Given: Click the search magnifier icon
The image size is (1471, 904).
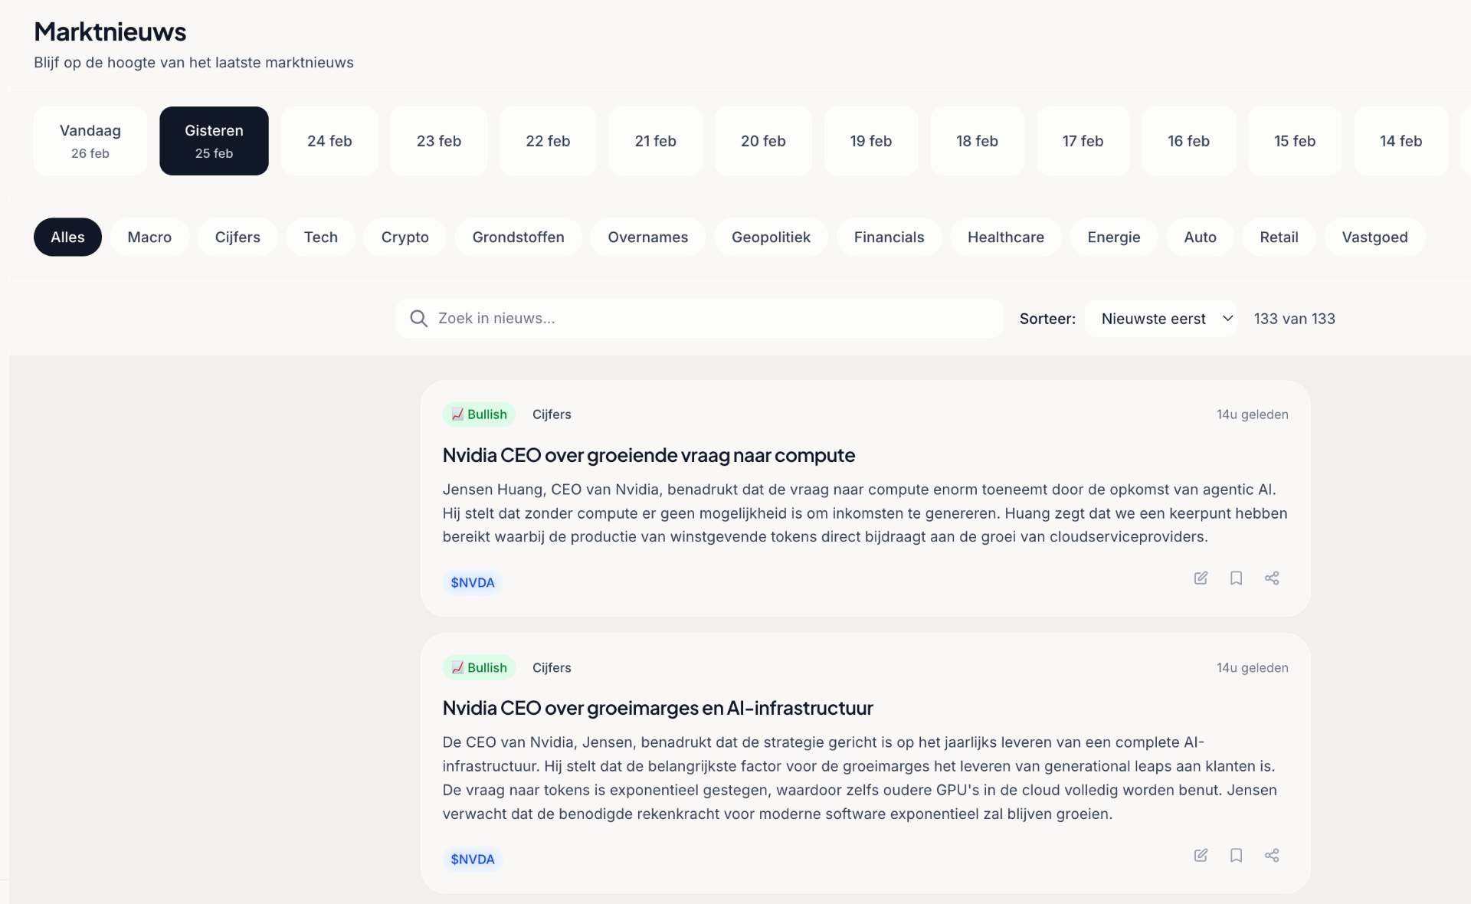Looking at the screenshot, I should pyautogui.click(x=418, y=319).
